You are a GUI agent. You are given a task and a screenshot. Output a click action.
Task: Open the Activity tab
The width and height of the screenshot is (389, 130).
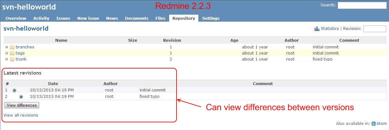point(41,18)
